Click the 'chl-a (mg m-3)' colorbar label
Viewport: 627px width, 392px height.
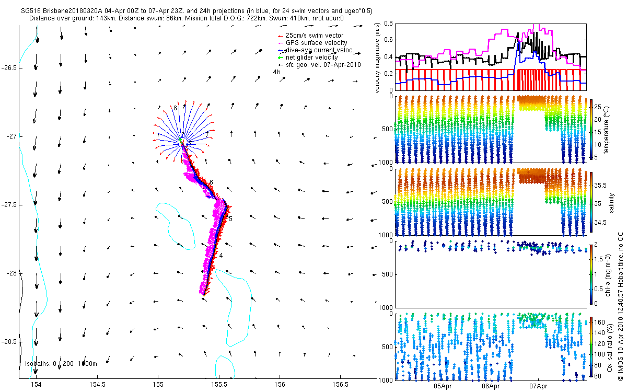(x=609, y=274)
